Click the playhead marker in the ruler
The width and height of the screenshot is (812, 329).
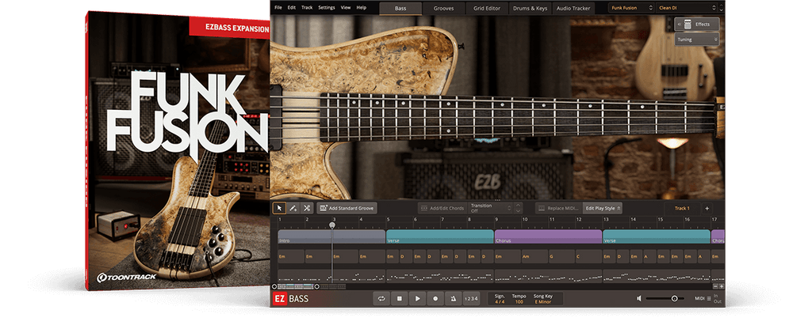(332, 225)
